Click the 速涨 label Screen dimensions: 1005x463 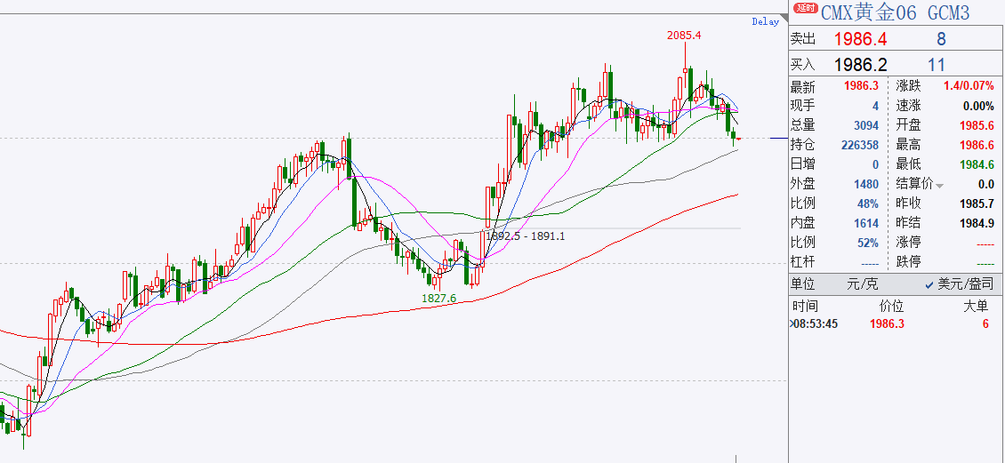pyautogui.click(x=908, y=106)
